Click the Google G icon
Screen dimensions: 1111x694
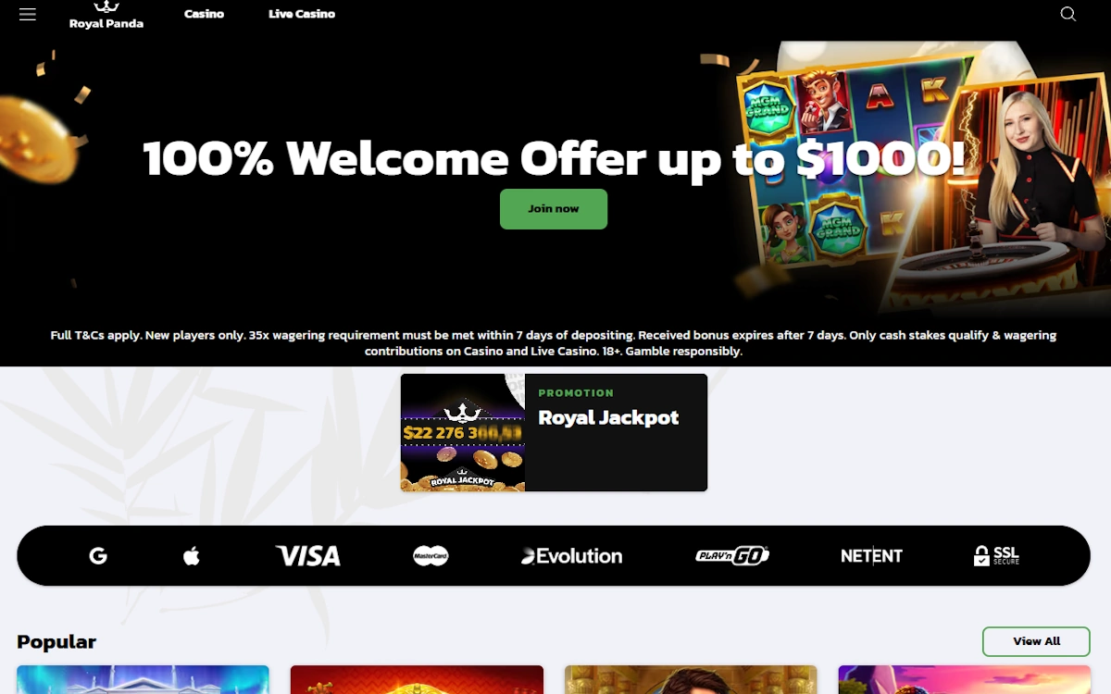98,556
